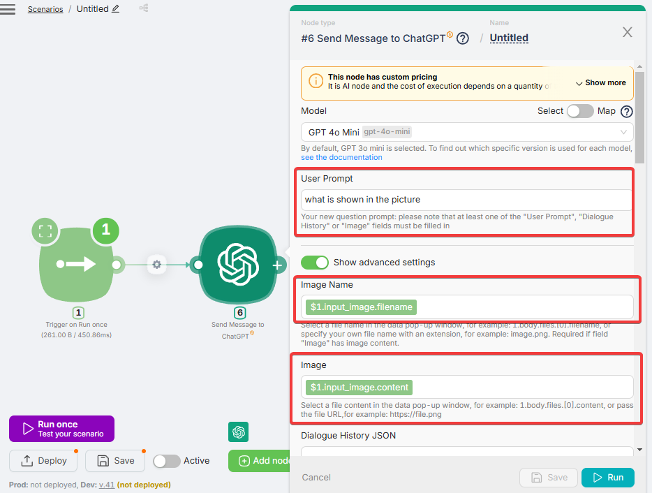The image size is (652, 493).
Task: Toggle the scenario Active switch
Action: pyautogui.click(x=166, y=461)
